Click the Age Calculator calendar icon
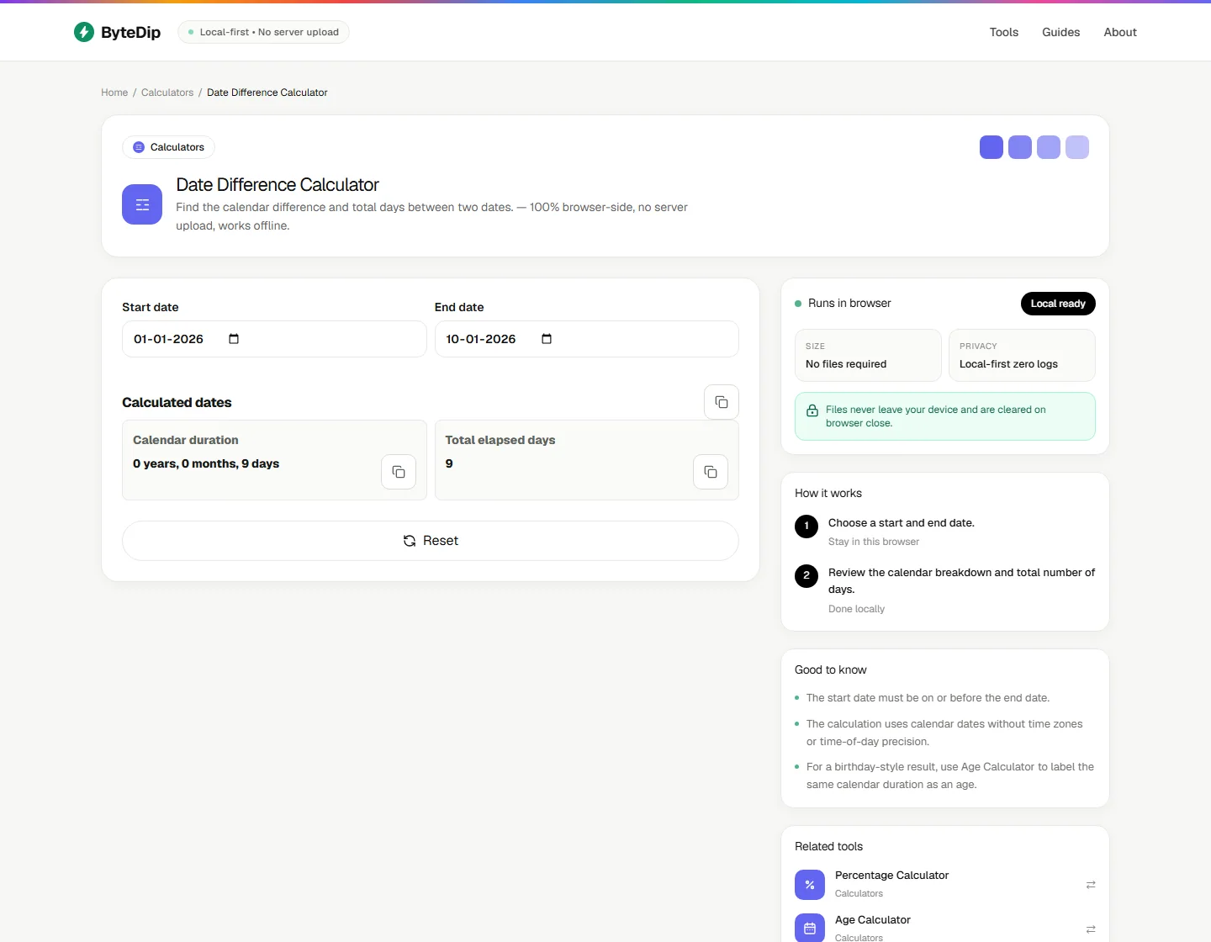 point(810,929)
